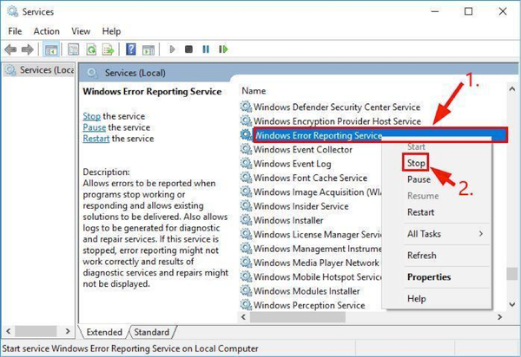521x357 pixels.
Task: Select the Windows Font Cache Service row
Action: 310,178
